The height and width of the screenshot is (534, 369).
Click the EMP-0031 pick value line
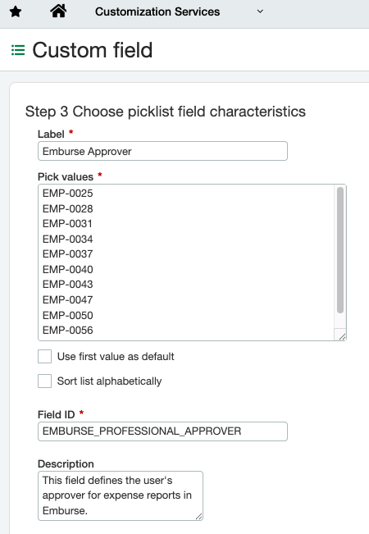tap(67, 223)
